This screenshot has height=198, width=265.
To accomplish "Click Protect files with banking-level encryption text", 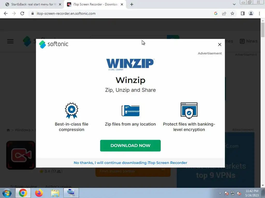I will [189, 127].
